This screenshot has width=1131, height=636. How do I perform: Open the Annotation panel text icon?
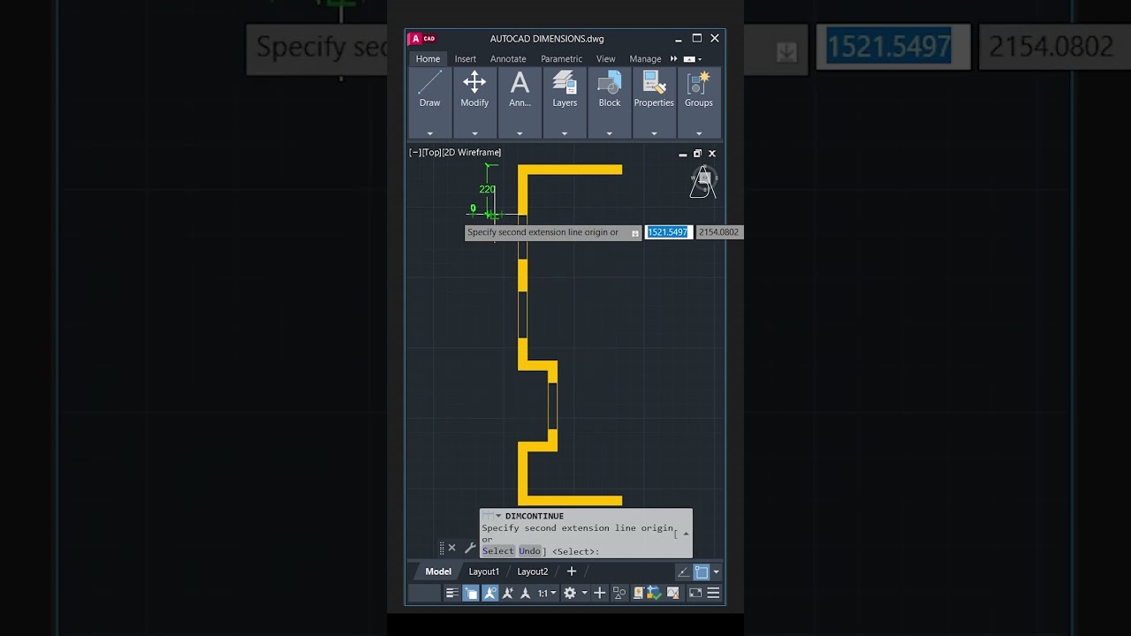(520, 83)
